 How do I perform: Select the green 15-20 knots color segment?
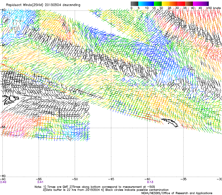click(x=158, y=4)
